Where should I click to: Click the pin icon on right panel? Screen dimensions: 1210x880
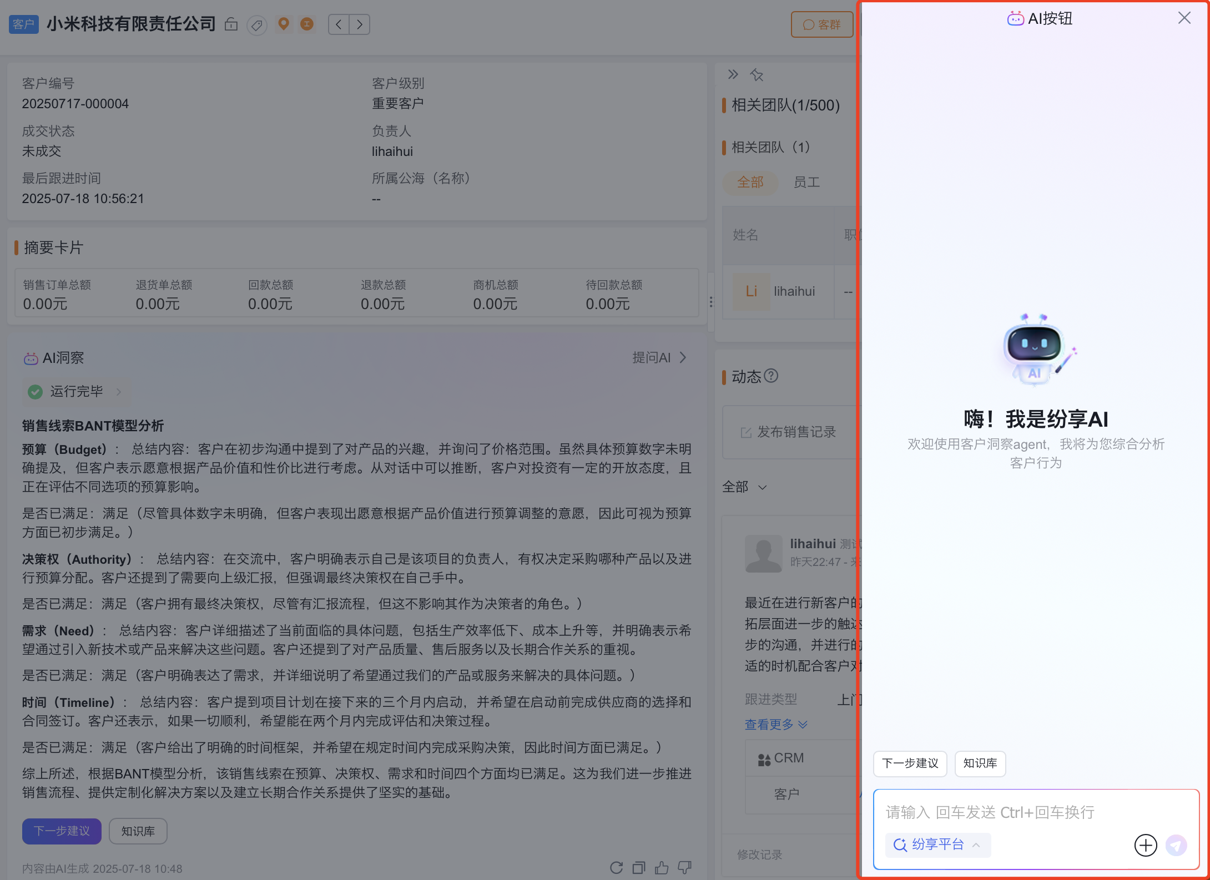757,74
